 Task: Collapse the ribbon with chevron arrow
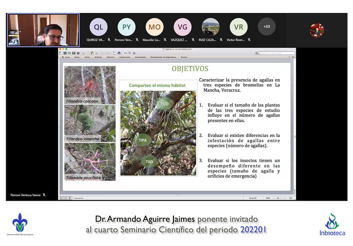point(289,57)
